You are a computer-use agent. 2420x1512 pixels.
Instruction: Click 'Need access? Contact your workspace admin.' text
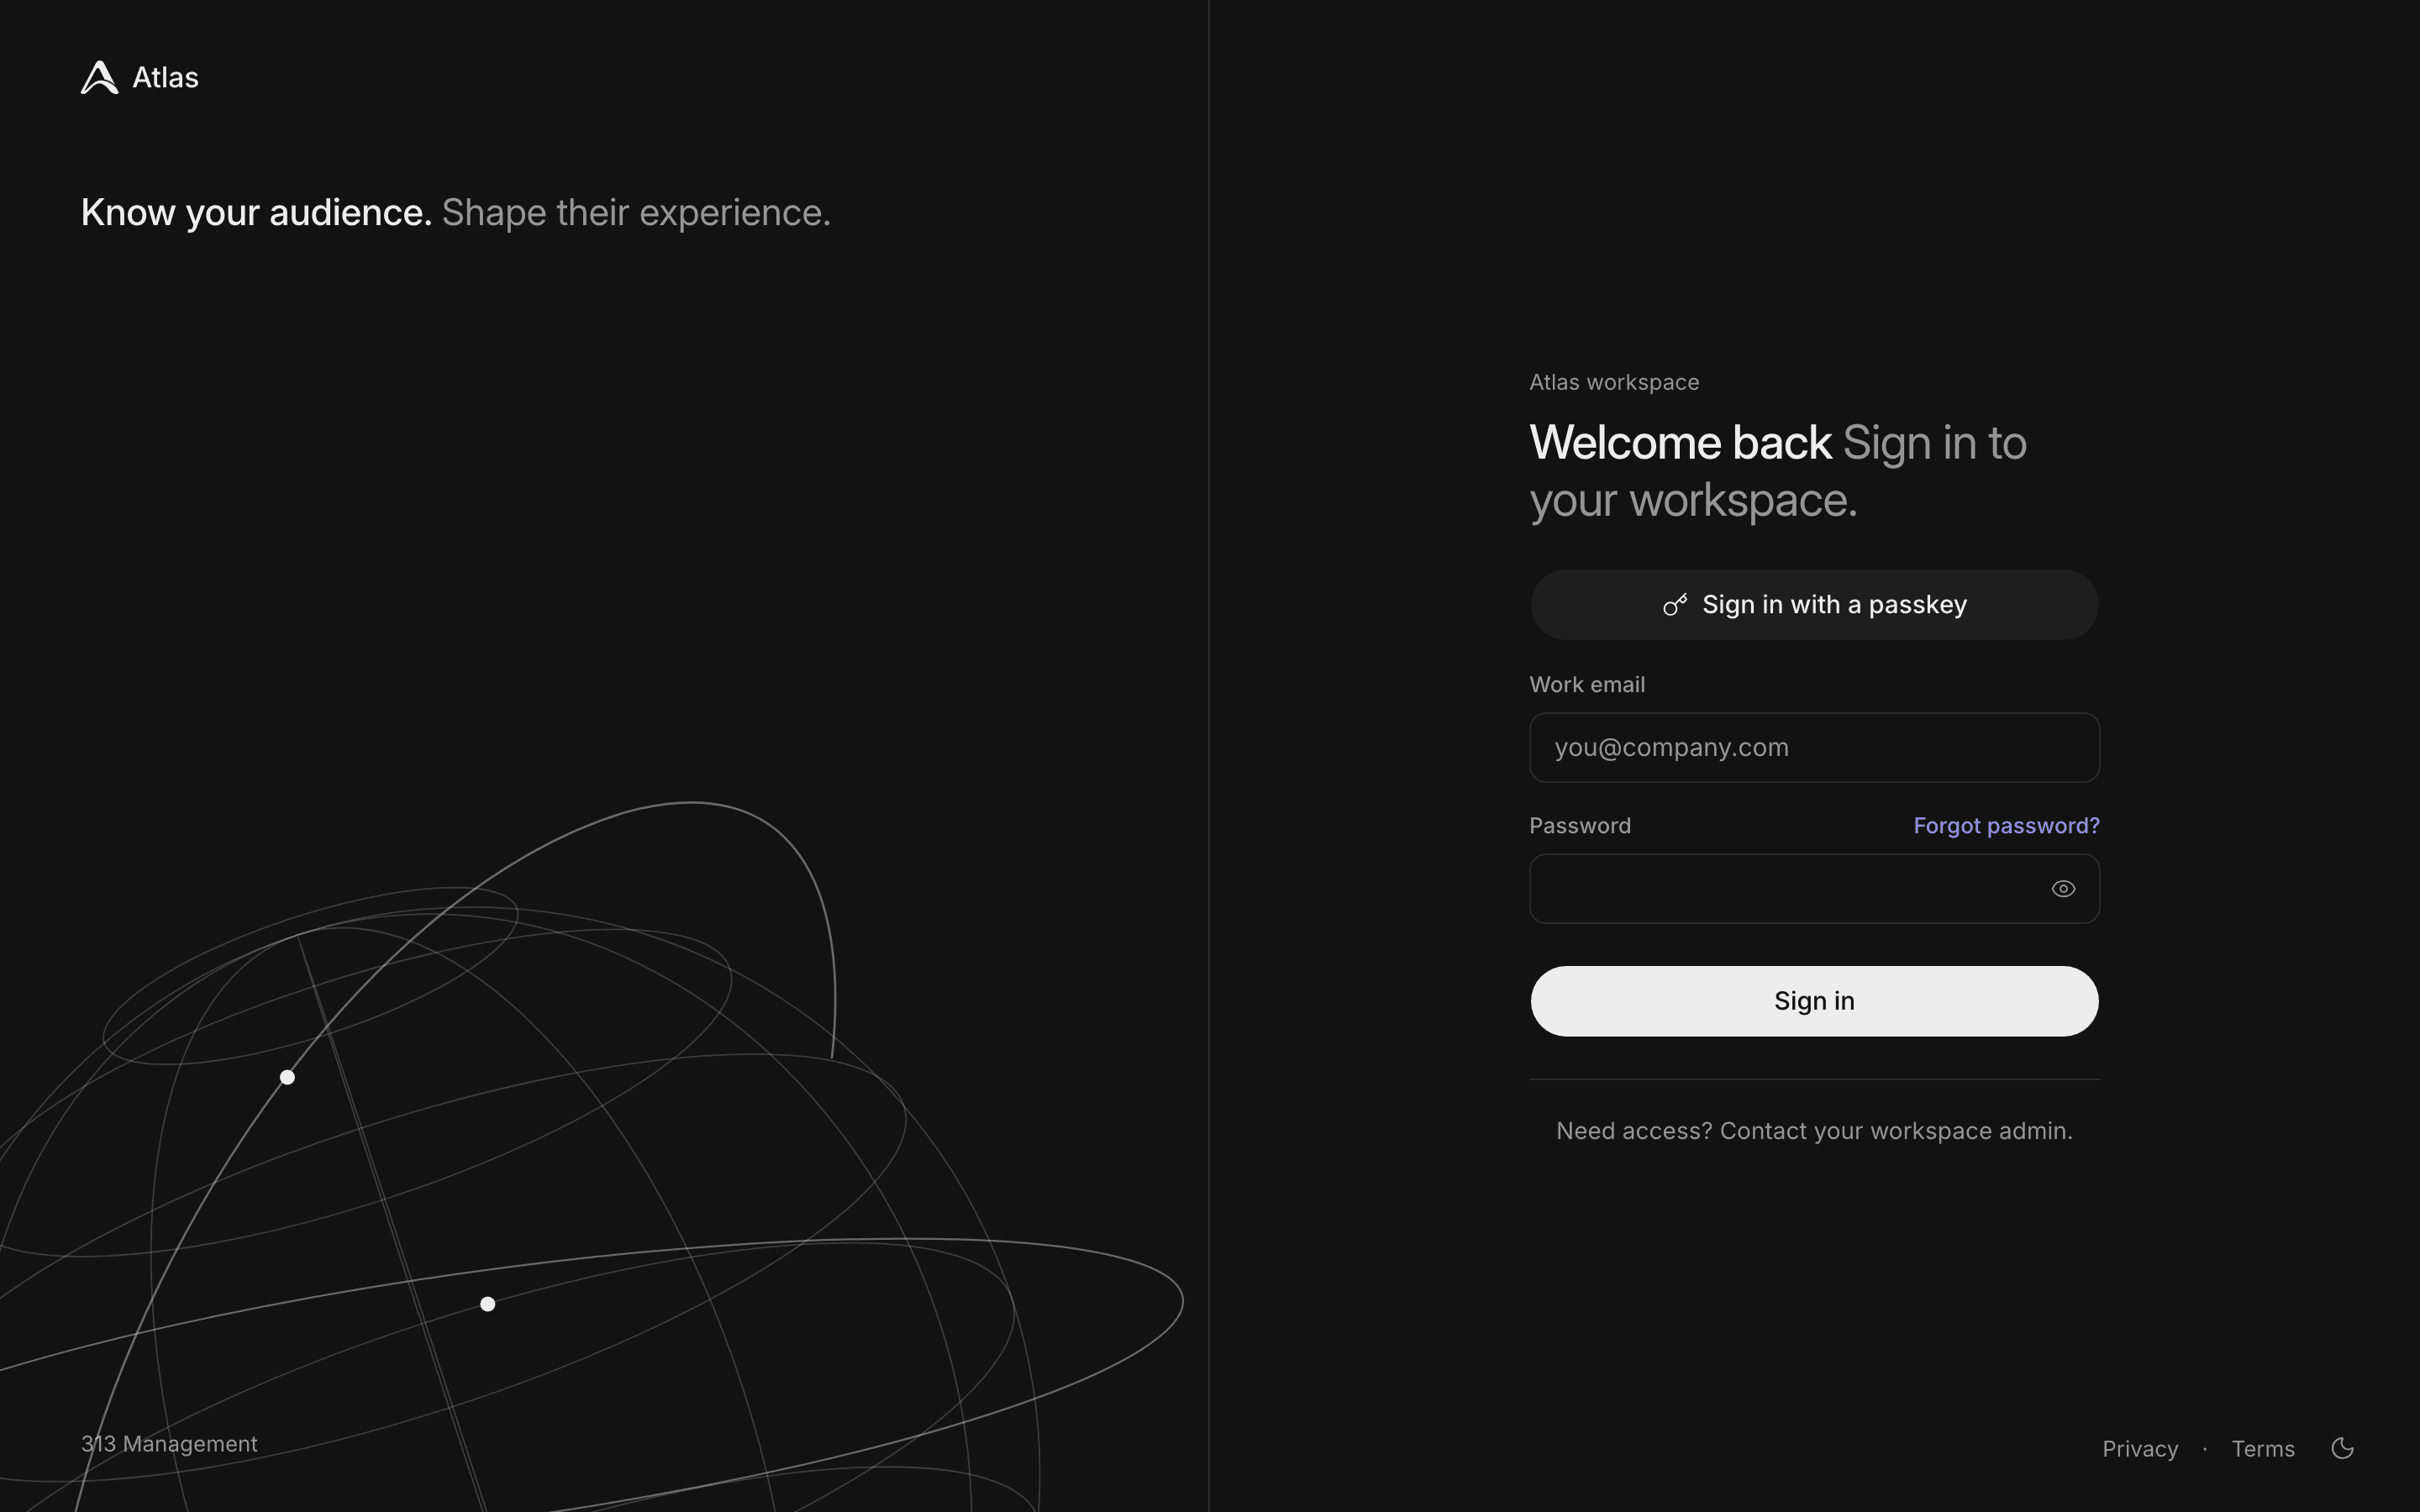pos(1814,1131)
